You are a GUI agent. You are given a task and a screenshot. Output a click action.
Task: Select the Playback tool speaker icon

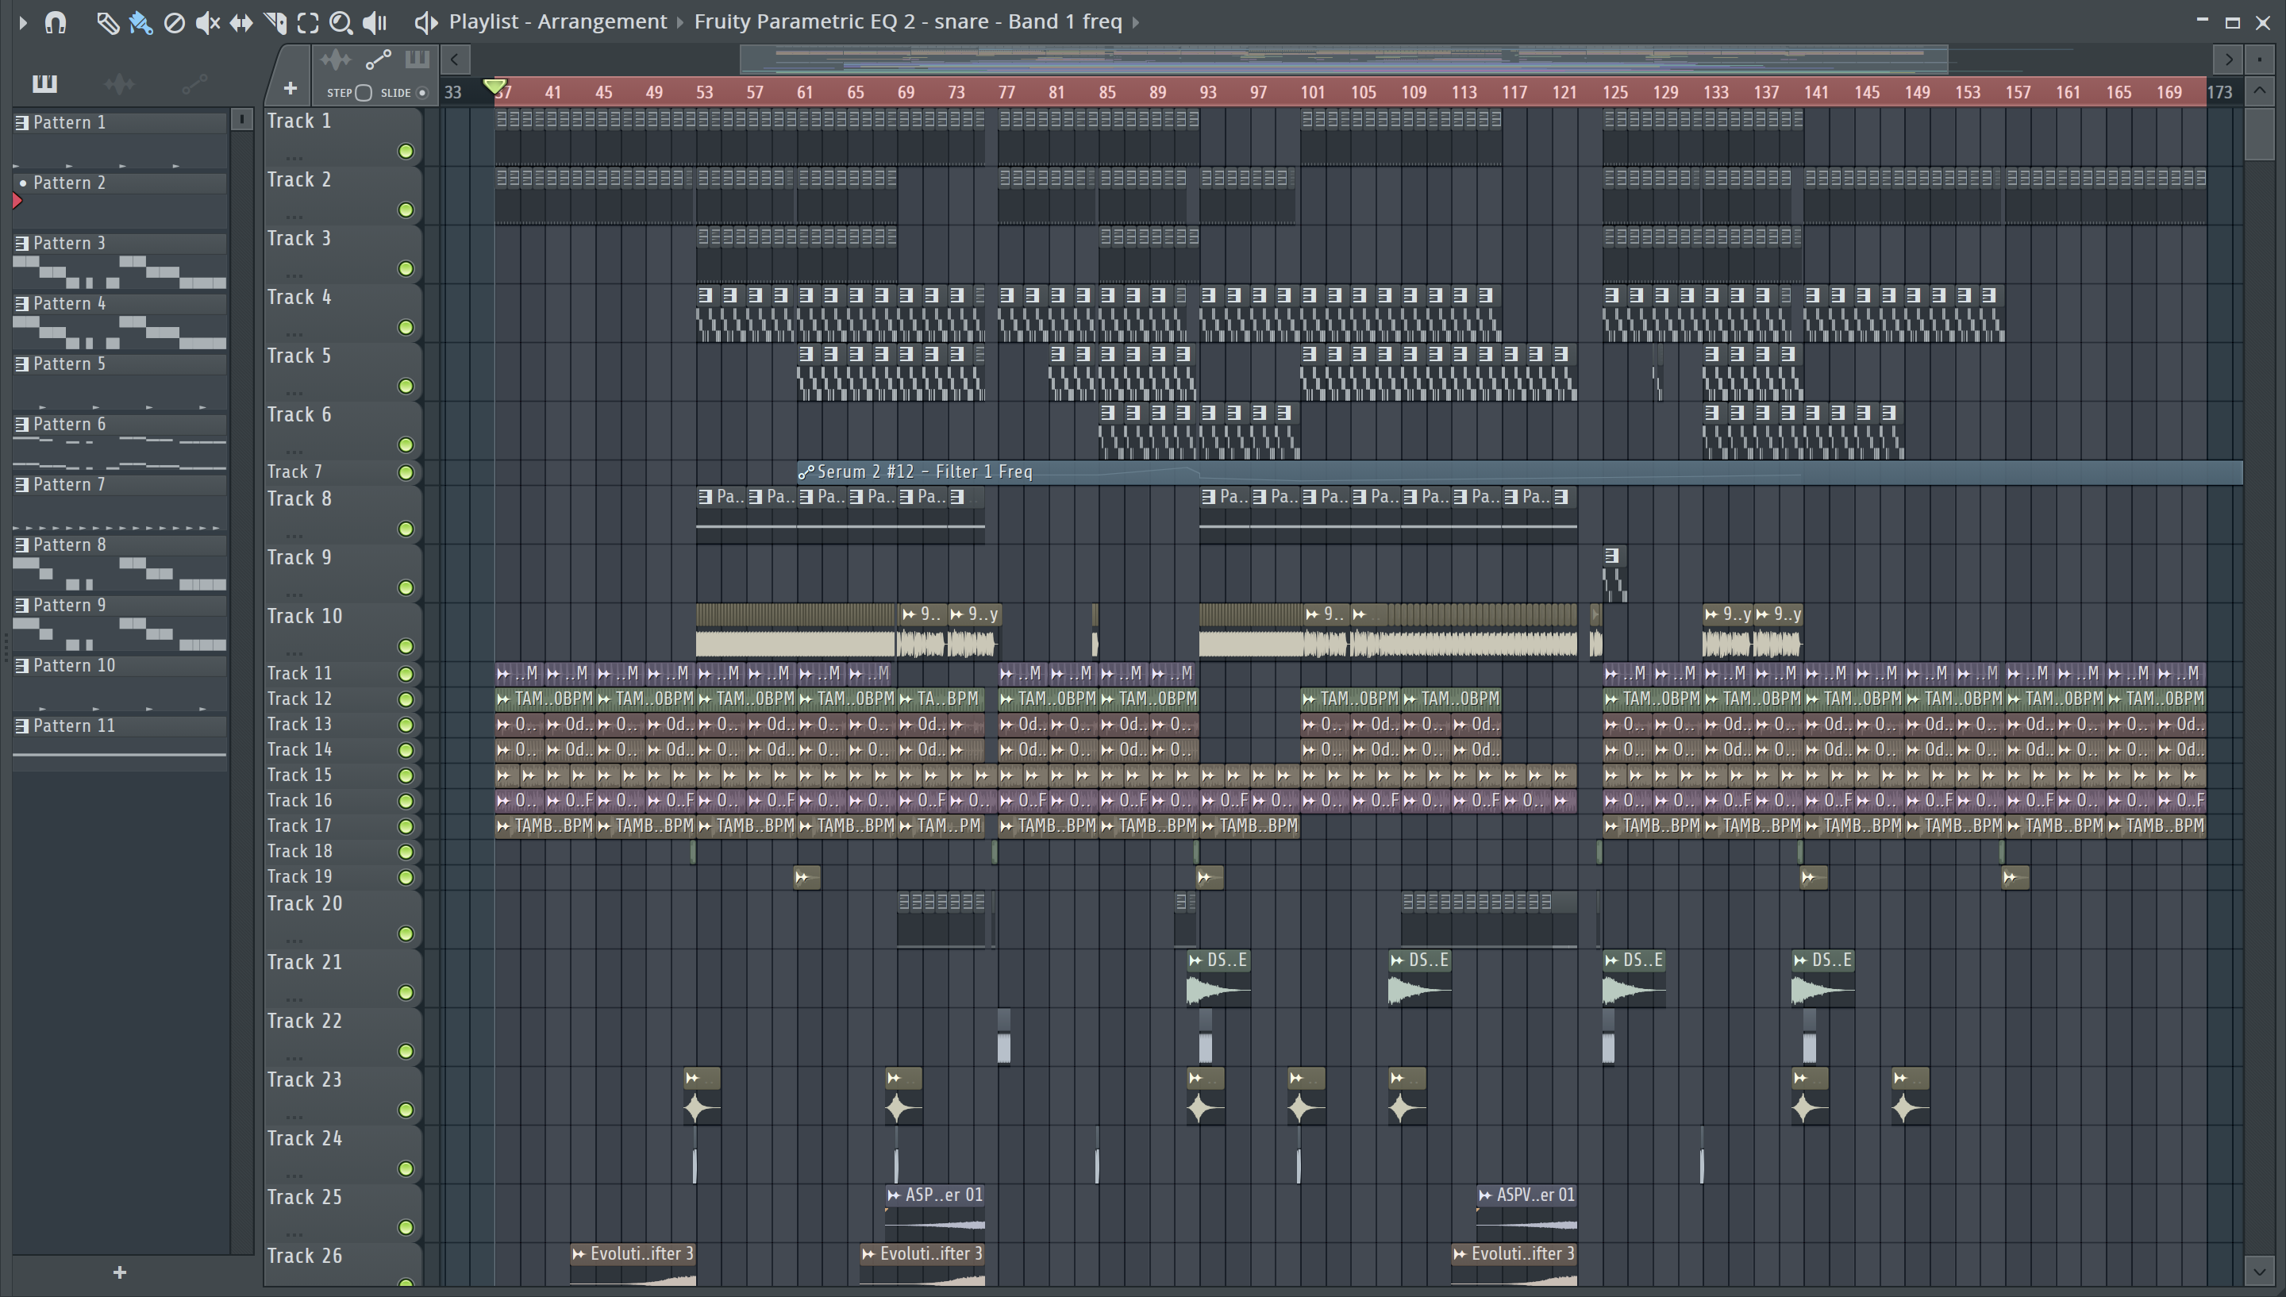point(375,22)
